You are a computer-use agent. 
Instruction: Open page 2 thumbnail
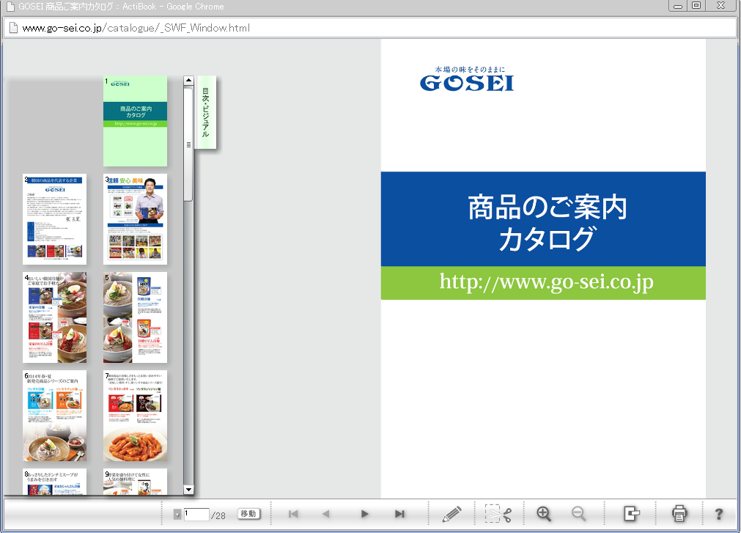tap(55, 219)
